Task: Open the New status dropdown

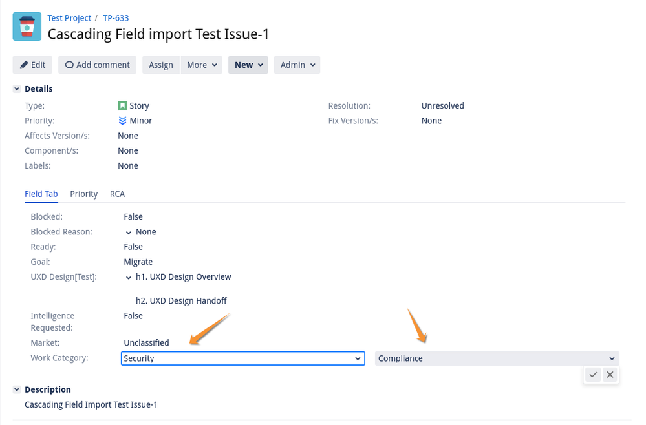Action: point(248,65)
